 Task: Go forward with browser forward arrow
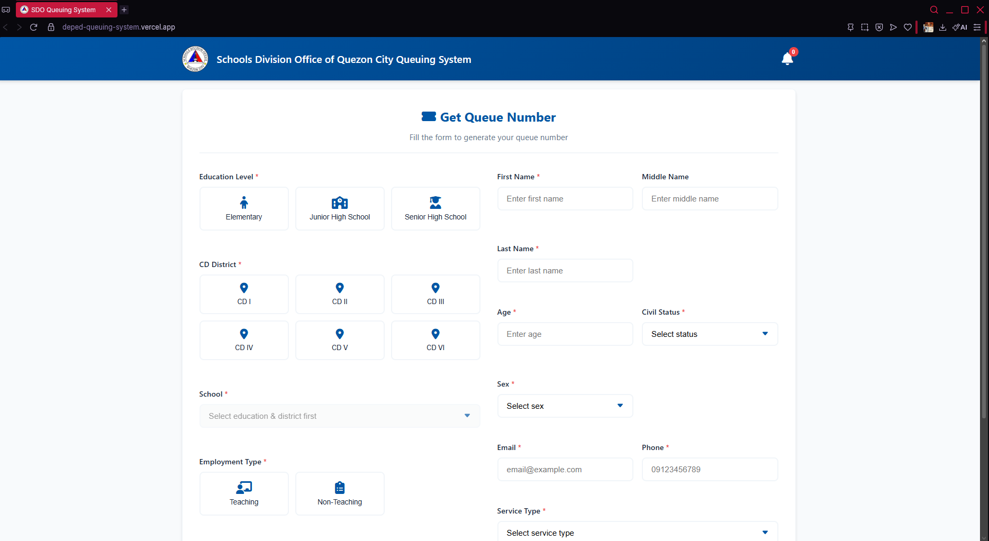coord(19,27)
